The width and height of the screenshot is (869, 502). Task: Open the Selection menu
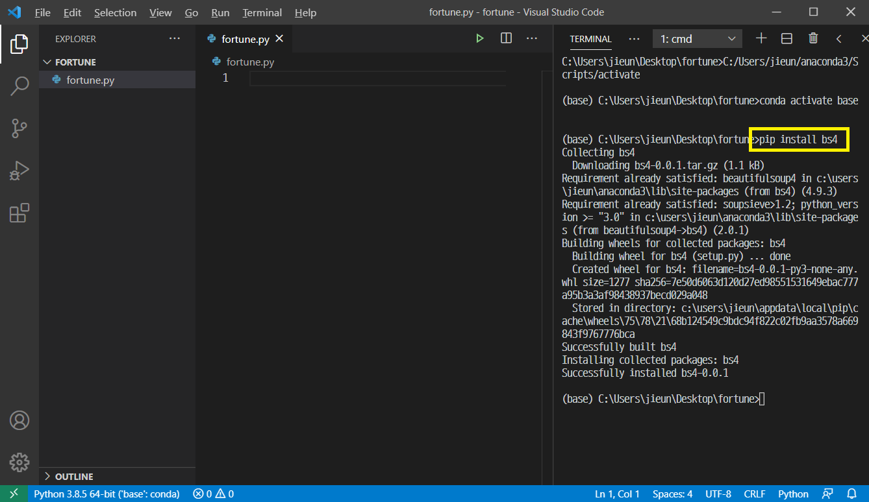pyautogui.click(x=115, y=12)
